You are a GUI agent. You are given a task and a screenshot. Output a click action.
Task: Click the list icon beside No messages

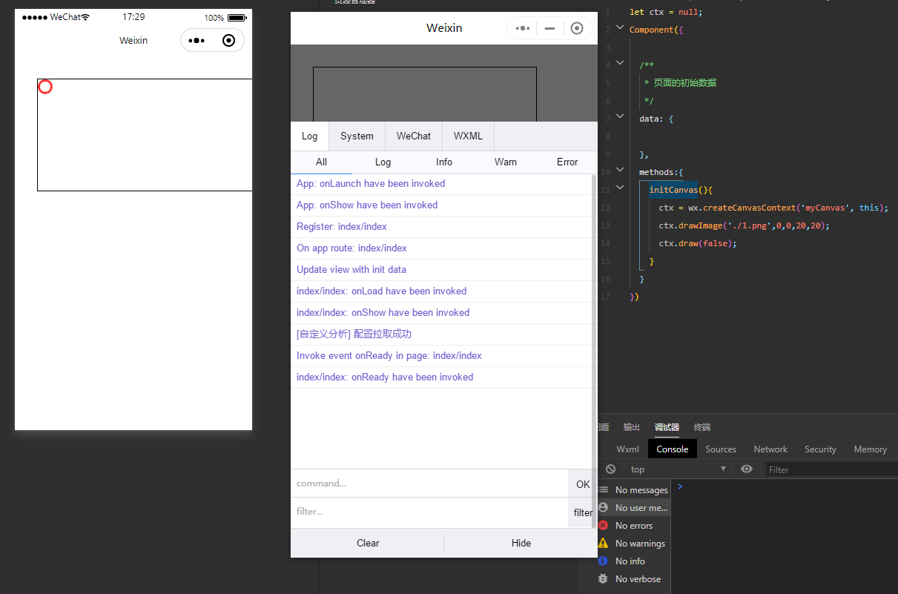[603, 489]
